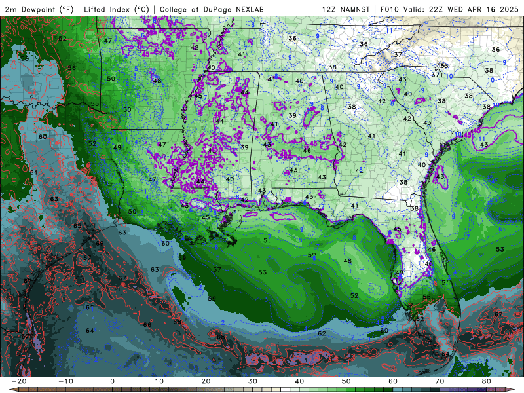Click the dewpoint value 69 on the map
This screenshot has width=524, height=393.
100,243
